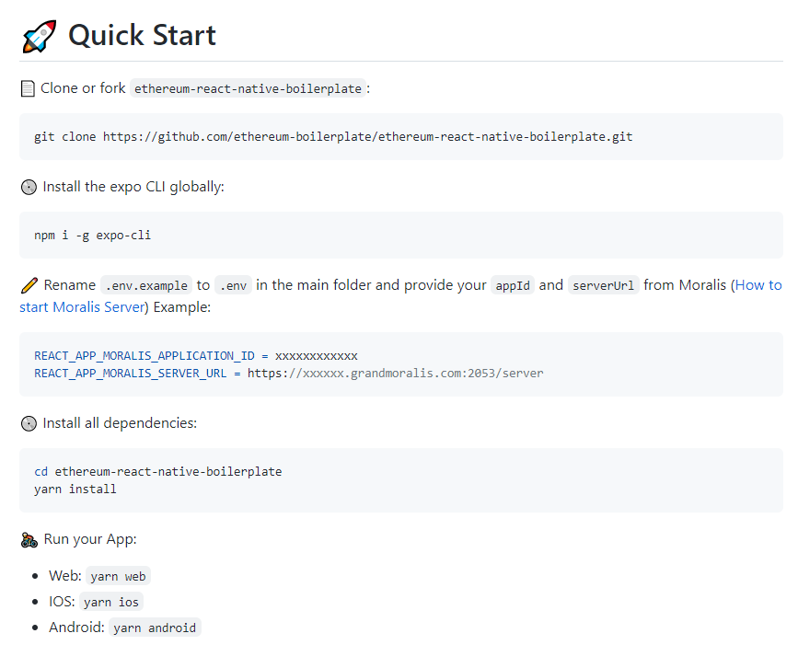Click the npm i -g expo-cli command
The image size is (798, 645).
pos(93,235)
